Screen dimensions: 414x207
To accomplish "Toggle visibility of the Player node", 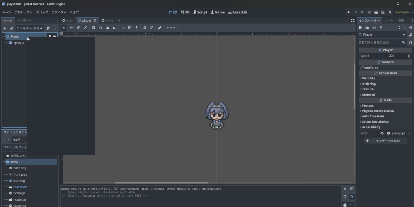I will coord(55,37).
